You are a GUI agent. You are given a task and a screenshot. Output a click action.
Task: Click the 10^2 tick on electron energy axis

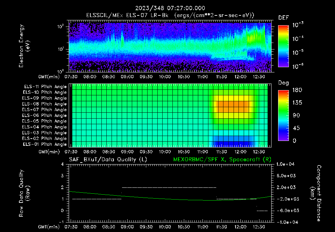click(61, 27)
